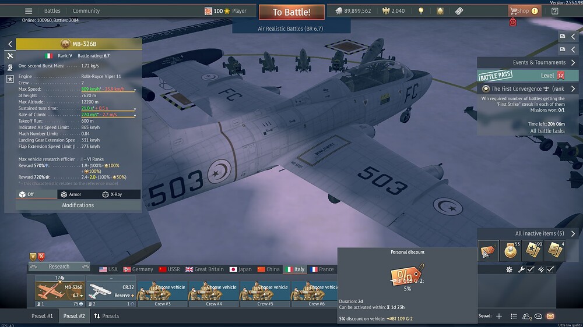This screenshot has height=327, width=583.
Task: Expand the Max Speed details arrow
Action: pos(135,90)
